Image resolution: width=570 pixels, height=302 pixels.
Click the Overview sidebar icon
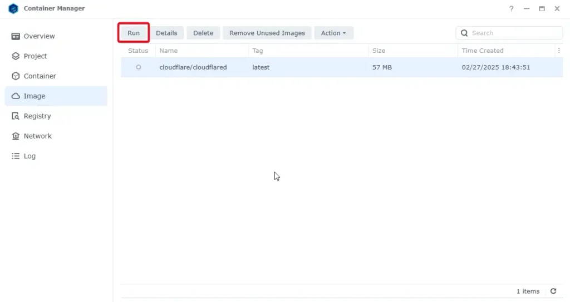(16, 36)
